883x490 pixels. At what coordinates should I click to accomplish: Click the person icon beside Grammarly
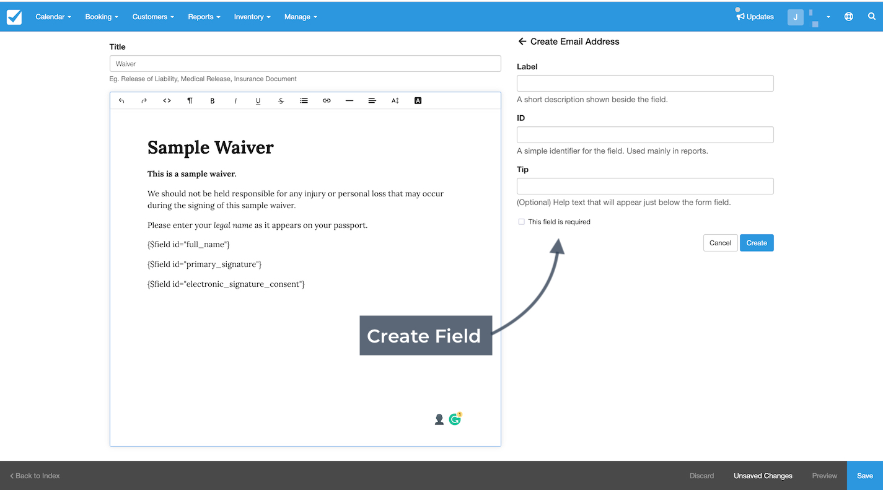click(x=439, y=419)
